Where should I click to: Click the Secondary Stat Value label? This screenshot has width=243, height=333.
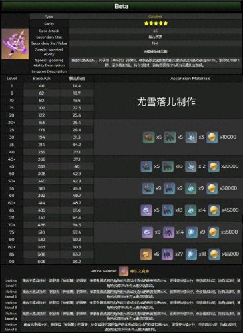[49, 43]
